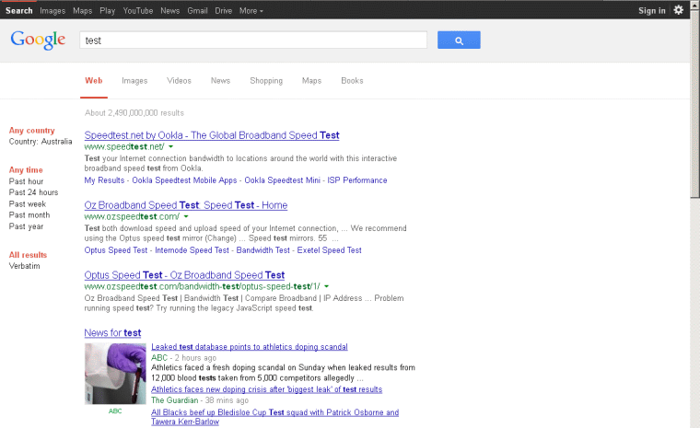Open the Oz Broadband Speed Test Home result

[186, 205]
